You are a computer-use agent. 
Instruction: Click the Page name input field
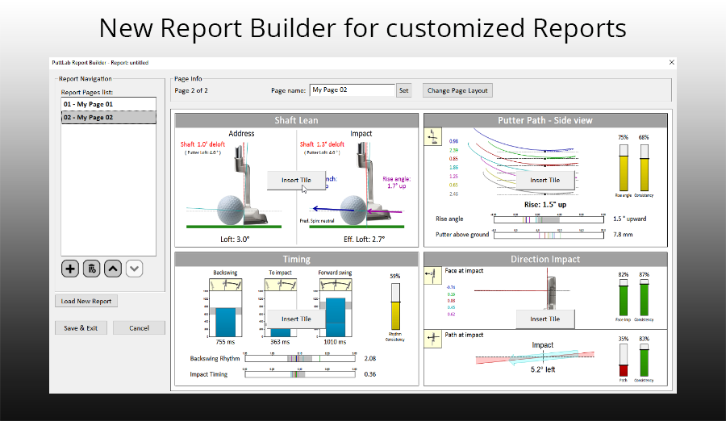coord(352,90)
